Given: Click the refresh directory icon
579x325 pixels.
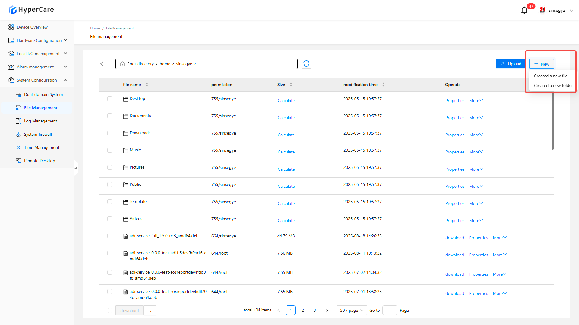Looking at the screenshot, I should pyautogui.click(x=306, y=64).
